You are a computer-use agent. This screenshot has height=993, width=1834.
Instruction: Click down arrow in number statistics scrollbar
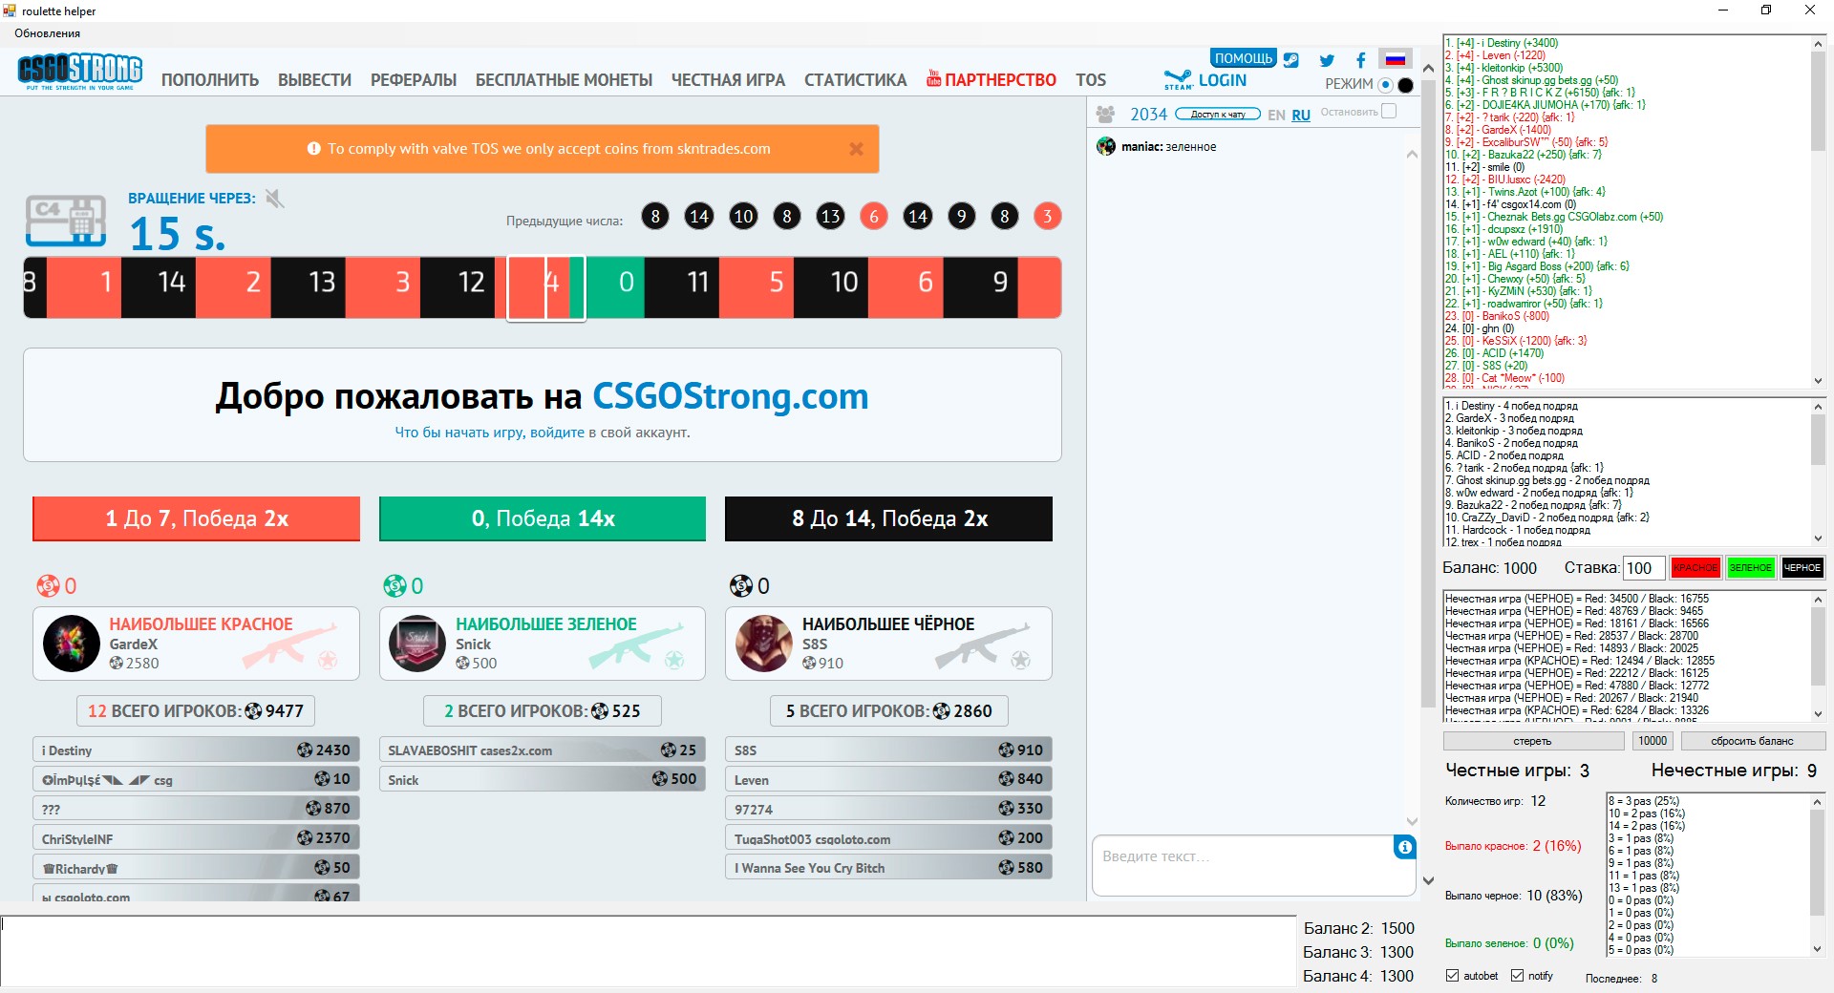pos(1818,949)
